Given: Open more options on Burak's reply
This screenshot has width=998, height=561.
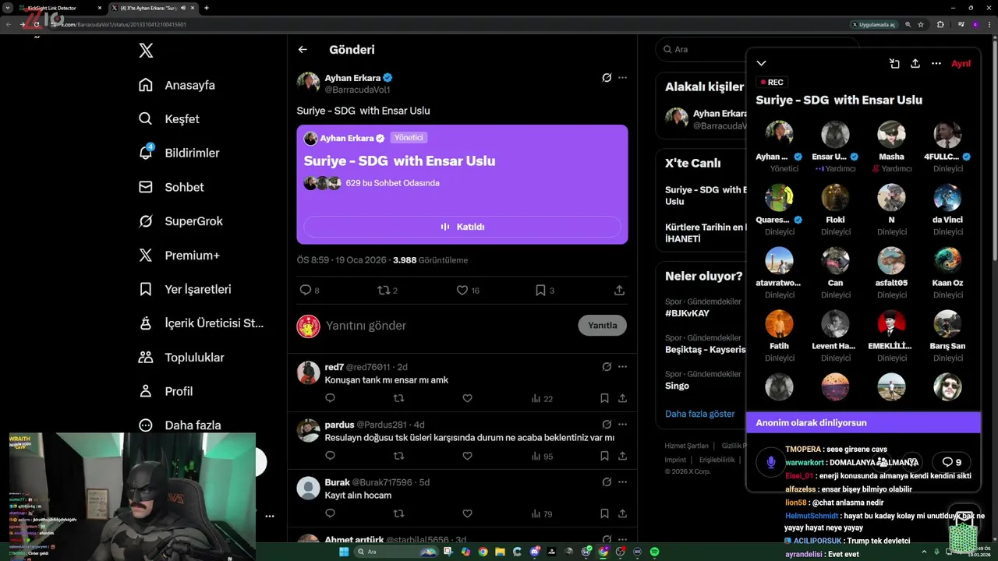Looking at the screenshot, I should pos(622,482).
